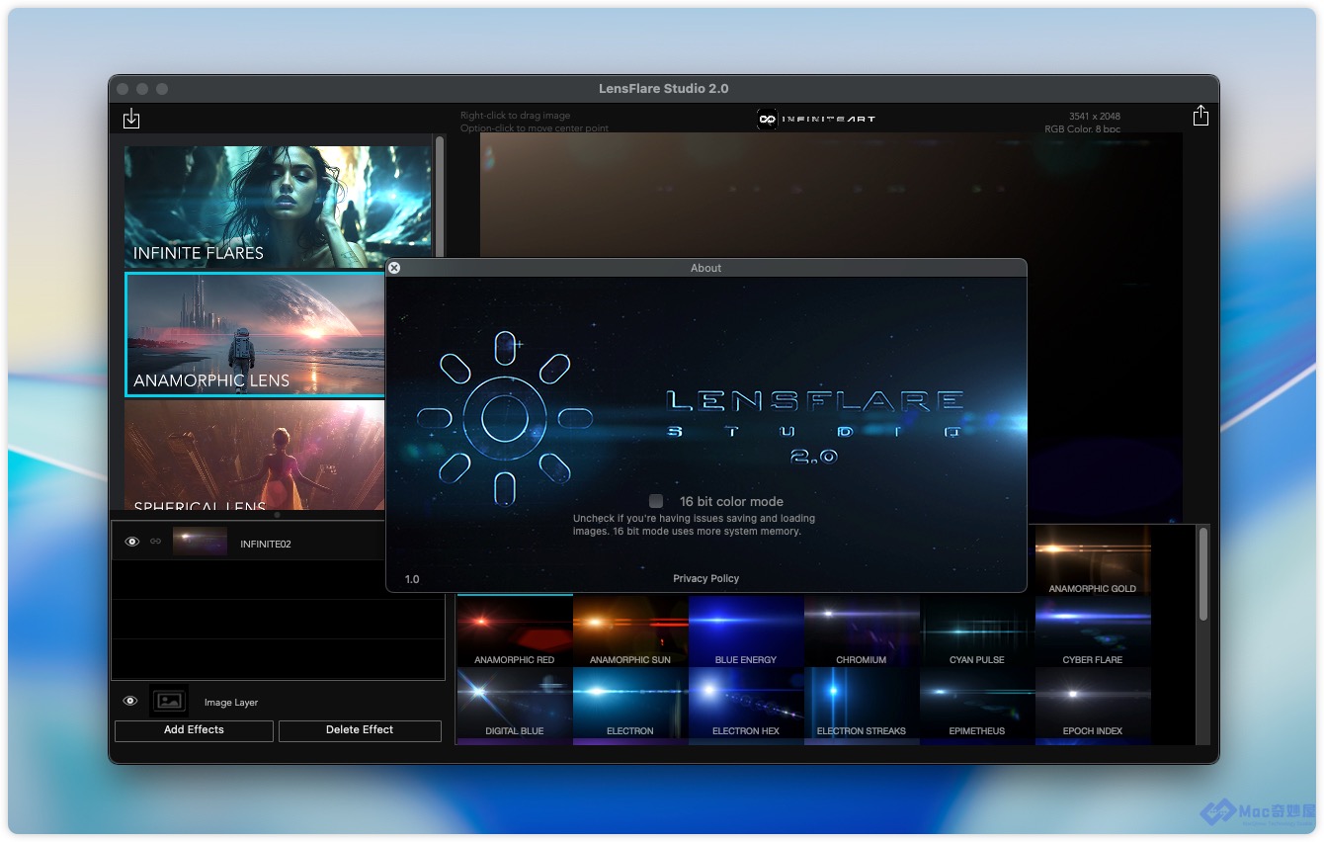Click the RGB Color 8 bpc text
The image size is (1324, 842).
pyautogui.click(x=1083, y=129)
